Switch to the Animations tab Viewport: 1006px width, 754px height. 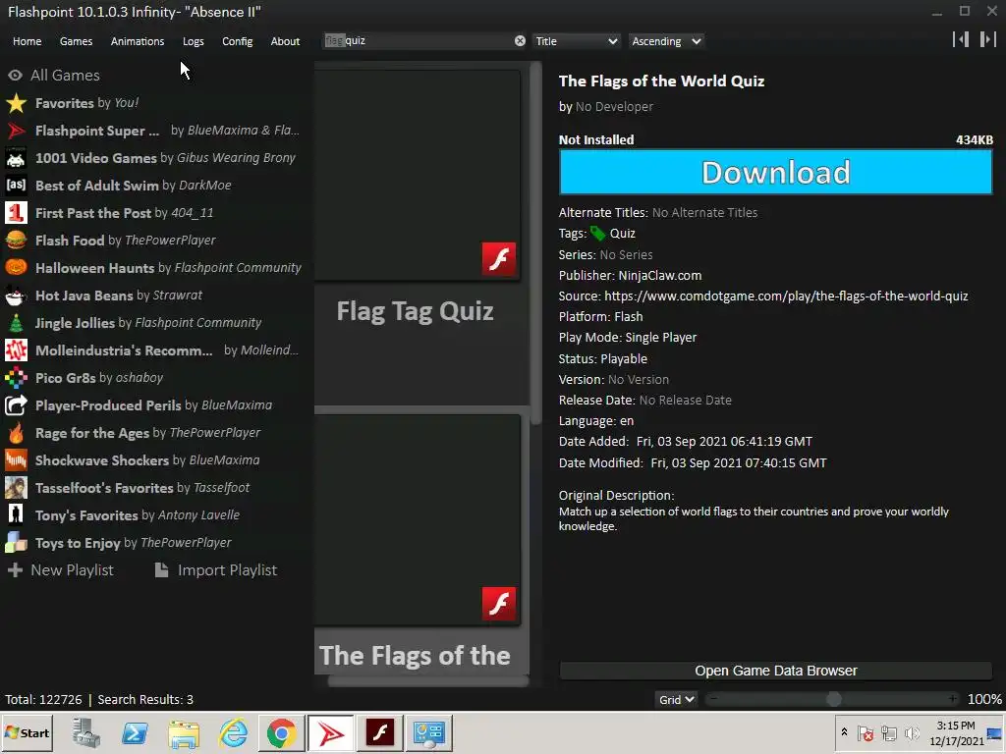point(138,41)
